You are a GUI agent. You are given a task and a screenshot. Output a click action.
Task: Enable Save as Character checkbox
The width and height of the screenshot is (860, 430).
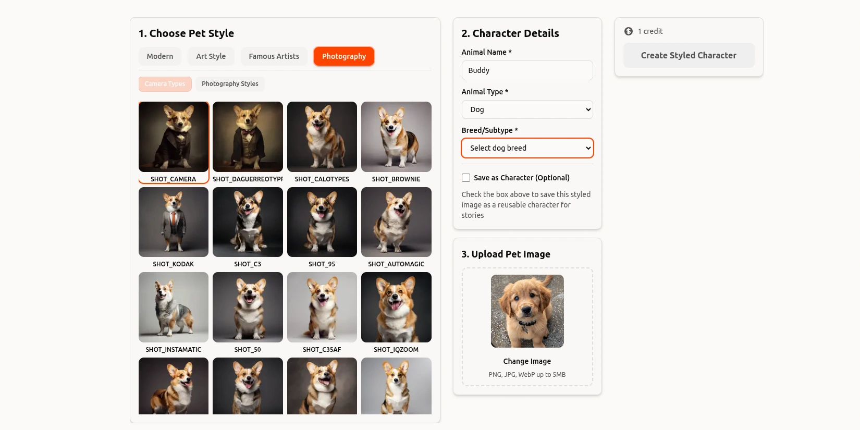point(466,178)
